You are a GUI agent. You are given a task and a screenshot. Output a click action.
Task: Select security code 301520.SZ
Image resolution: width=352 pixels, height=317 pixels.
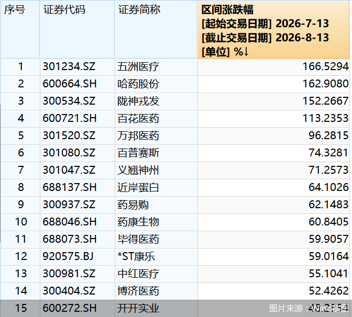[x=69, y=135]
